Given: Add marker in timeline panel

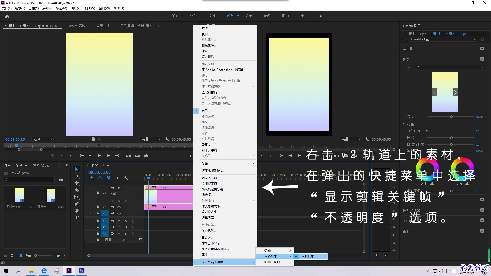Looking at the screenshot, I should tap(117, 178).
